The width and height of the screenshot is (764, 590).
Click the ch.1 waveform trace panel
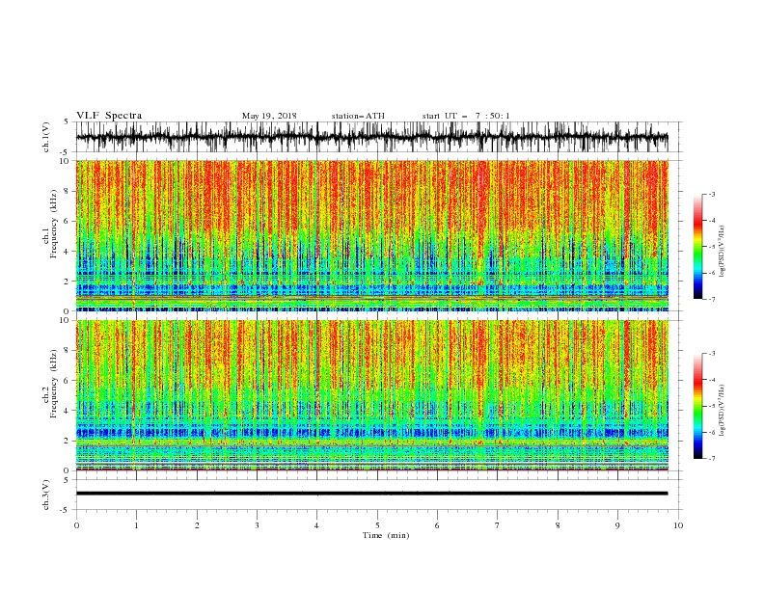click(x=371, y=137)
